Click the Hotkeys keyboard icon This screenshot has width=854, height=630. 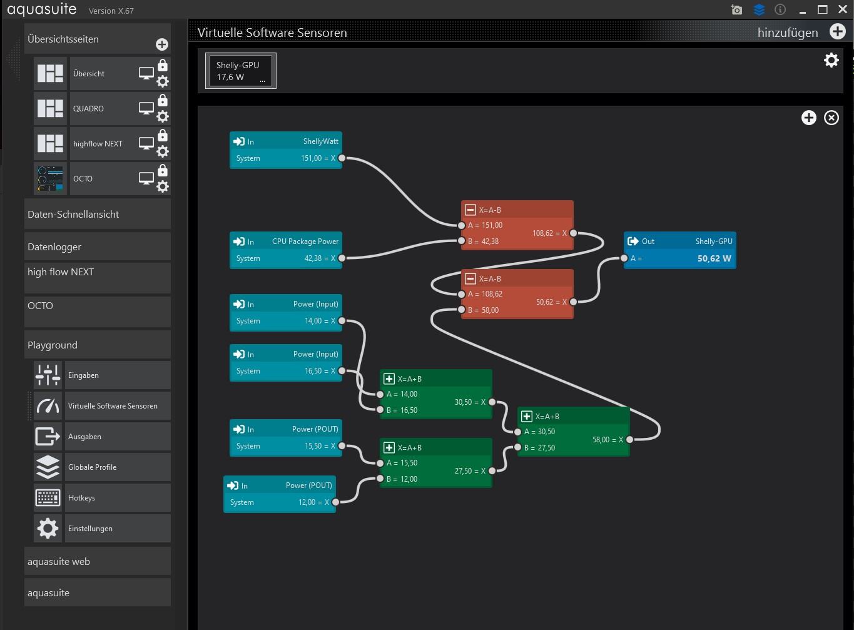click(48, 498)
